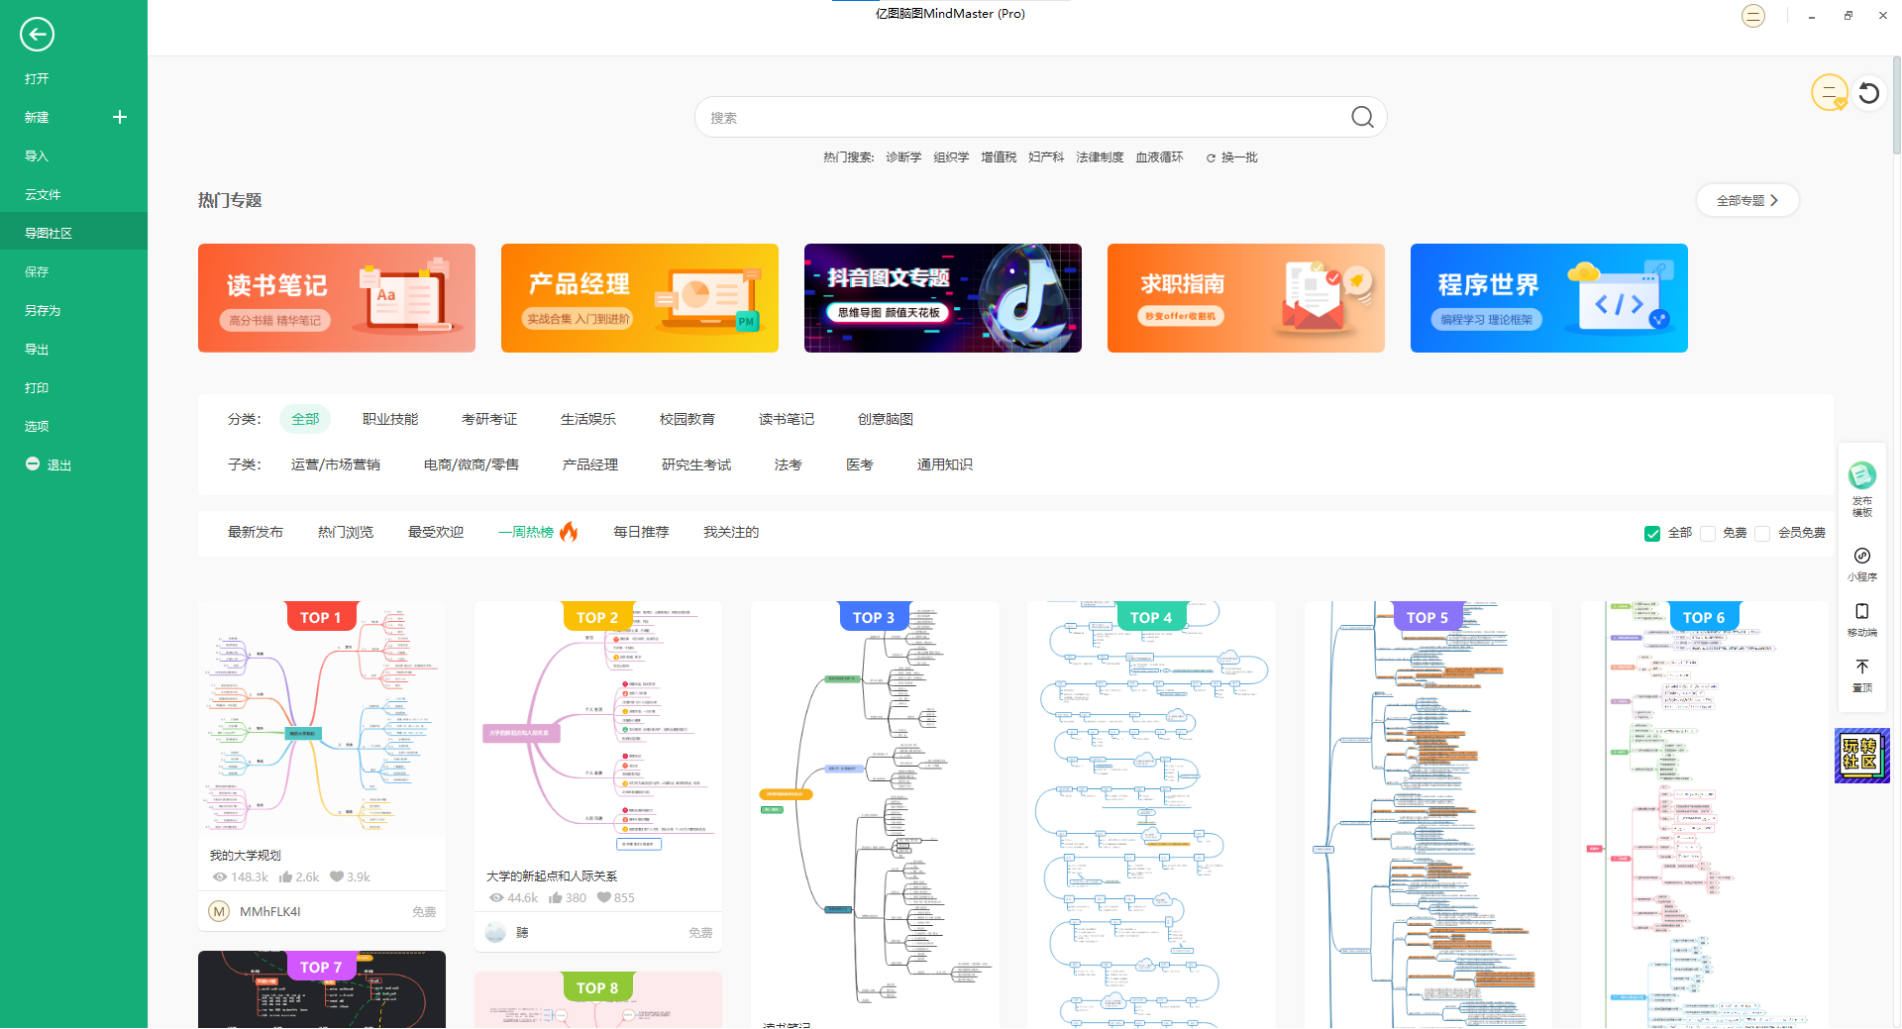The height and width of the screenshot is (1029, 1902).
Task: Open the TOP 4 mind map thumbnail
Action: (x=1151, y=814)
